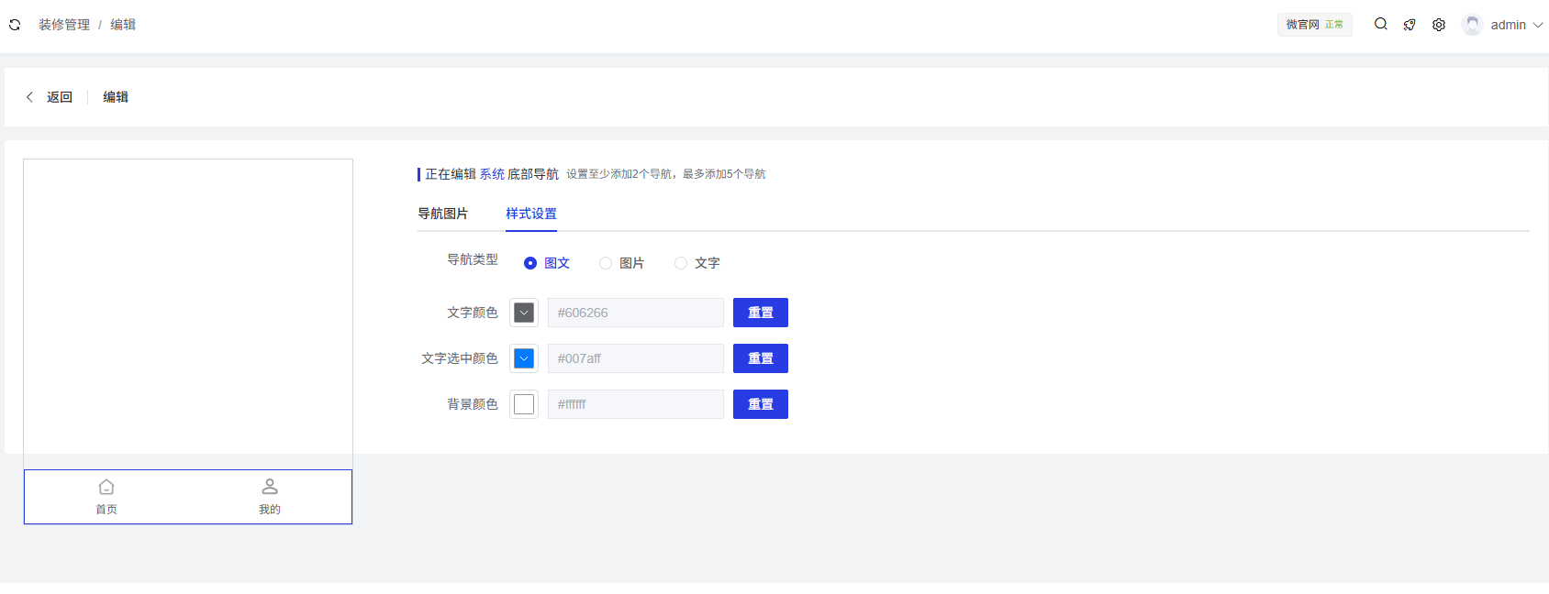Switch to the 导航图片 tab

click(442, 214)
